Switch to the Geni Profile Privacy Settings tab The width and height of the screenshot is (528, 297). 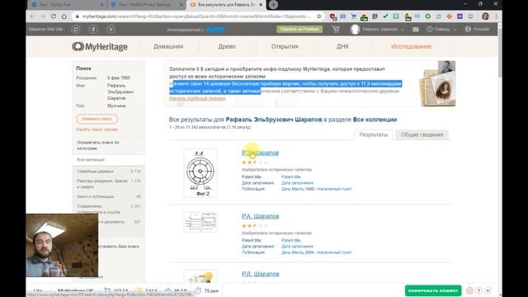point(147,5)
